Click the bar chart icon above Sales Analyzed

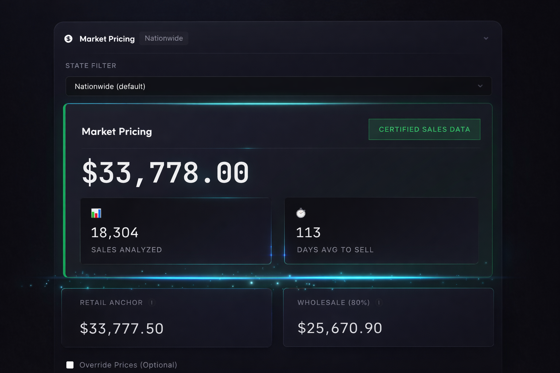pyautogui.click(x=96, y=213)
